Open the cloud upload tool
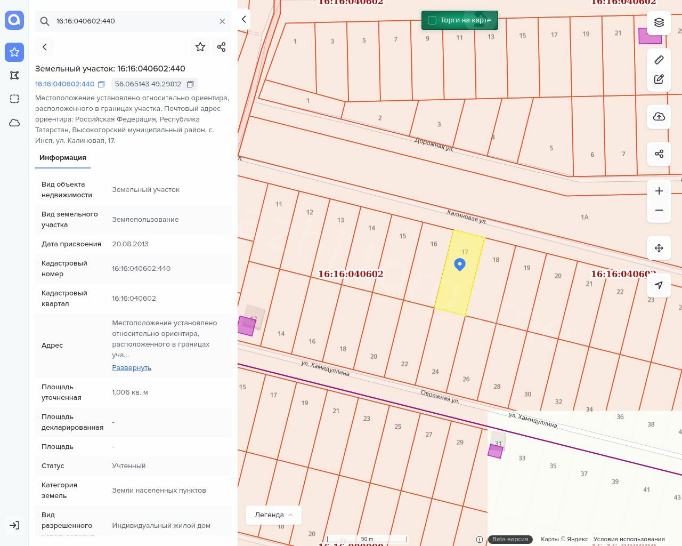Image resolution: width=682 pixels, height=546 pixels. coord(659,117)
